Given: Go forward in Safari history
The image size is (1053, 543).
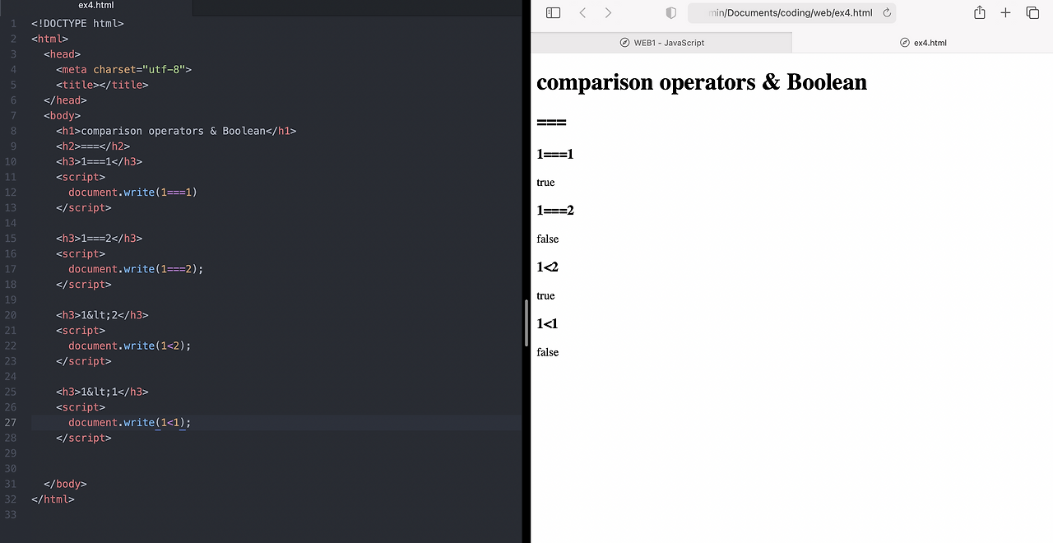Looking at the screenshot, I should 608,12.
